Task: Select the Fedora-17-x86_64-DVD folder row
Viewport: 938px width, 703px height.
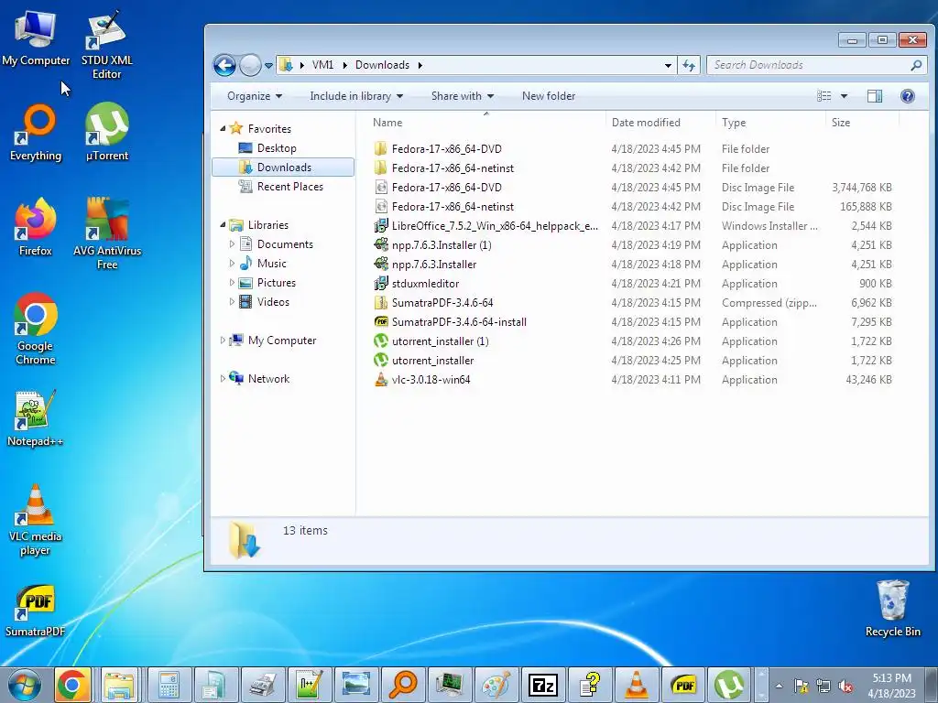Action: [x=633, y=149]
